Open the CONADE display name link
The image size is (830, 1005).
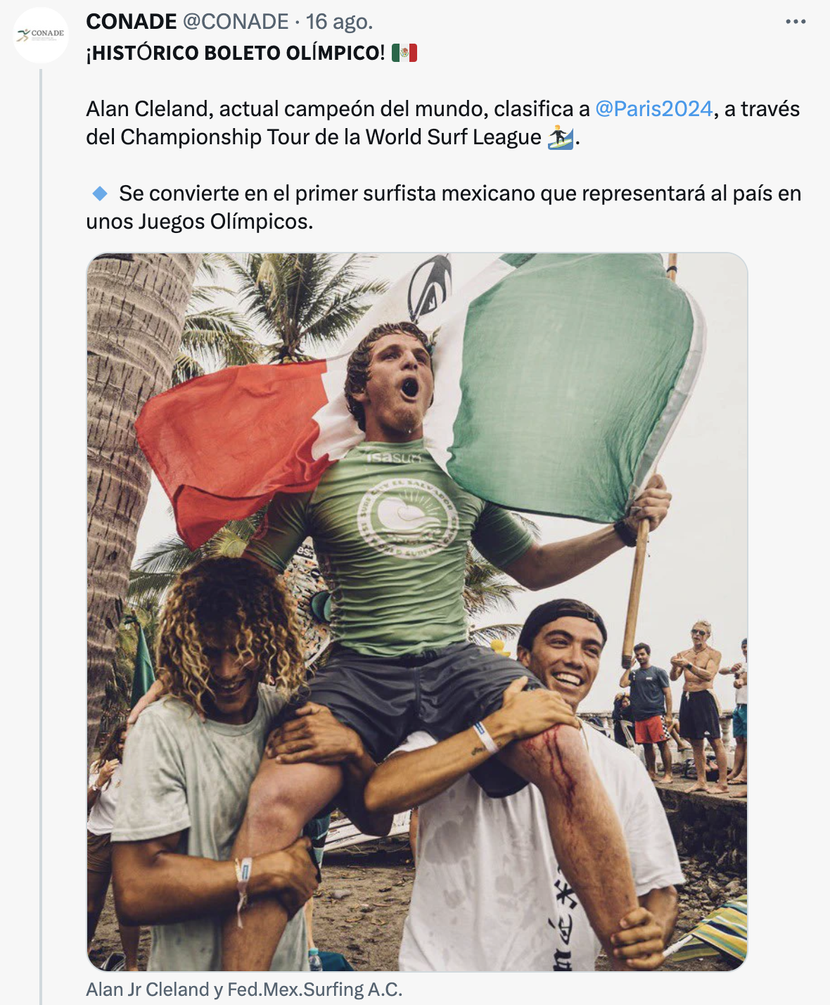click(x=131, y=22)
